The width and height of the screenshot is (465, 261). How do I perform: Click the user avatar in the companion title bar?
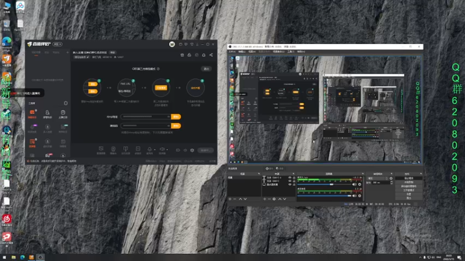(x=172, y=44)
